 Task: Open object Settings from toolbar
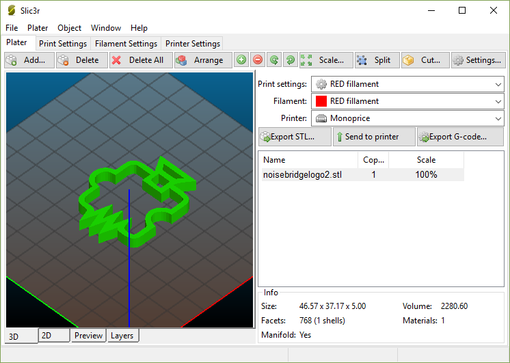(x=478, y=60)
